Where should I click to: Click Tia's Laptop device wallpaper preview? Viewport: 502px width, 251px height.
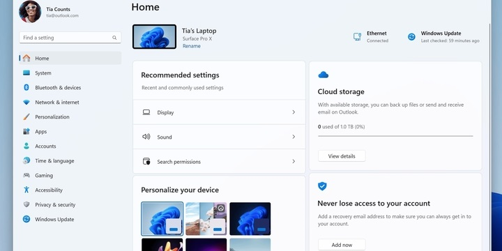[154, 36]
